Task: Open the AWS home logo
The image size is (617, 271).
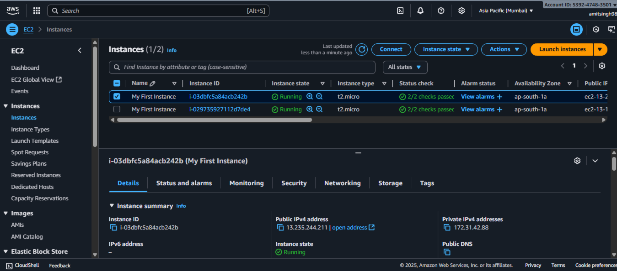Action: 12,10
